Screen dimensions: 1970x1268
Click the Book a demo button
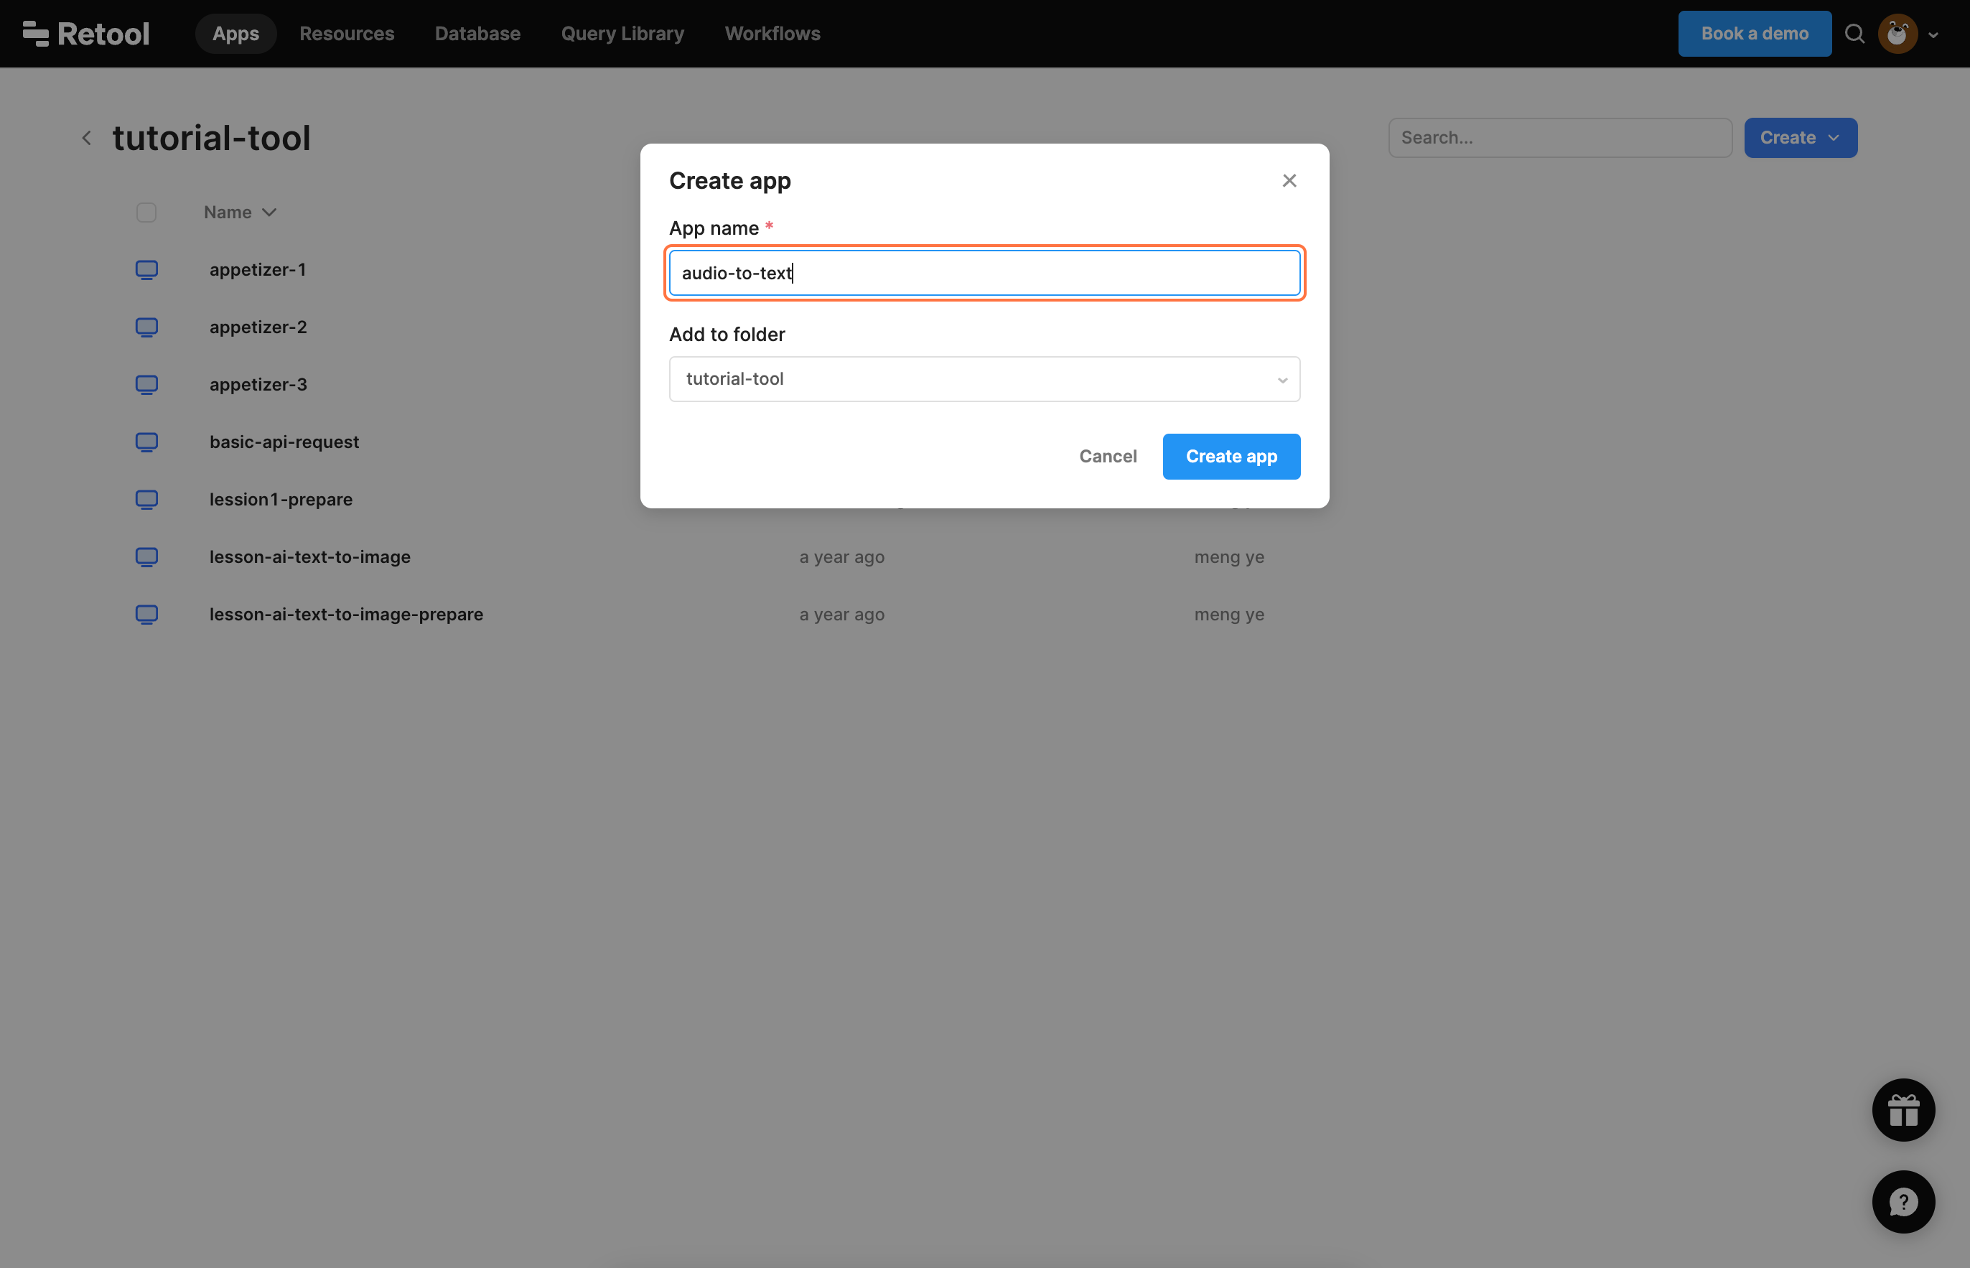pos(1753,34)
